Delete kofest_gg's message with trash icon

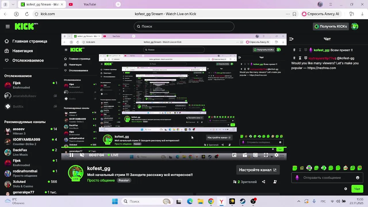coord(294,50)
